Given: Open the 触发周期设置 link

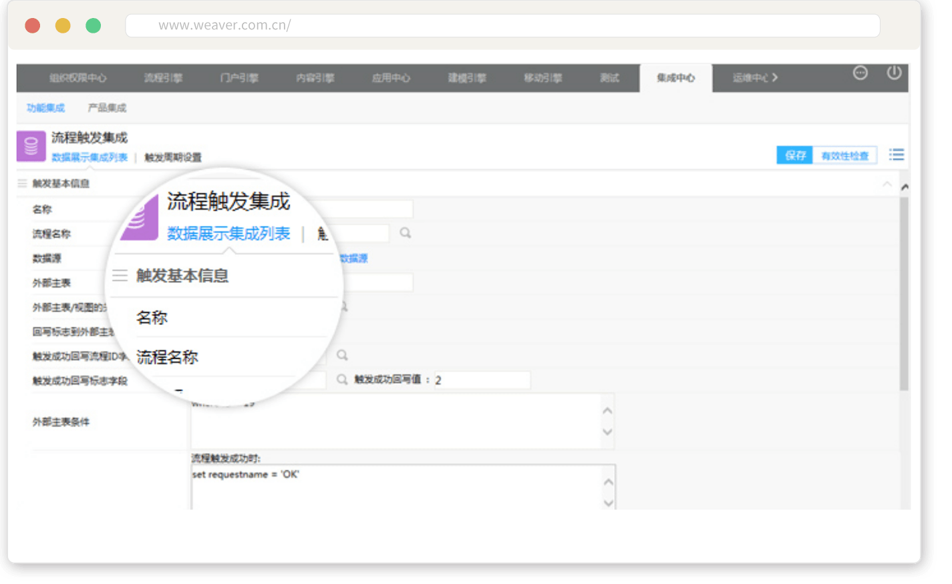Looking at the screenshot, I should coord(173,158).
